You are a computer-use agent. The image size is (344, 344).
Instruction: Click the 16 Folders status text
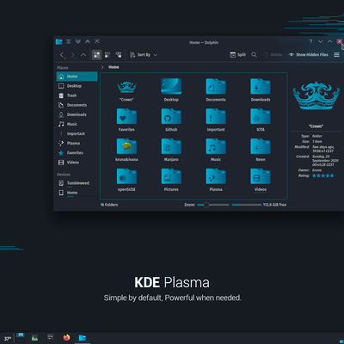(109, 205)
